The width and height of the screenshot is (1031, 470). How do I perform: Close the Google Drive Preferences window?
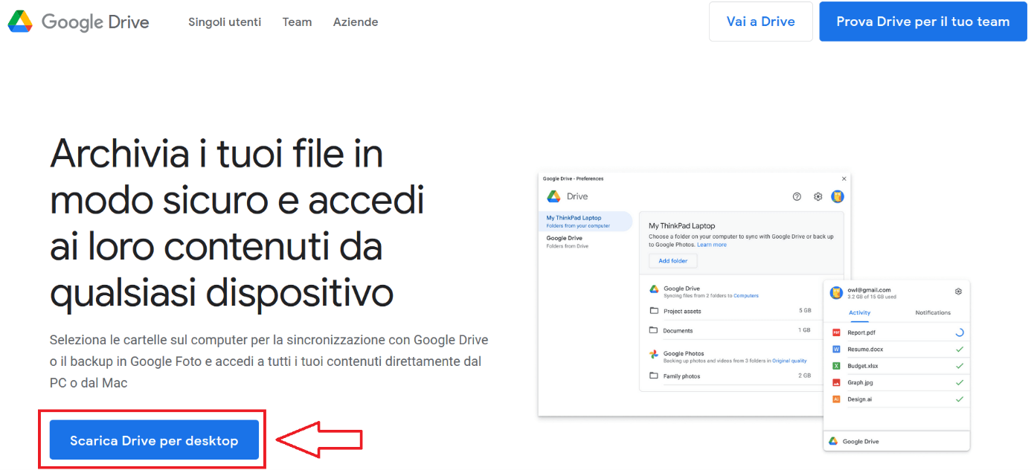click(x=844, y=178)
